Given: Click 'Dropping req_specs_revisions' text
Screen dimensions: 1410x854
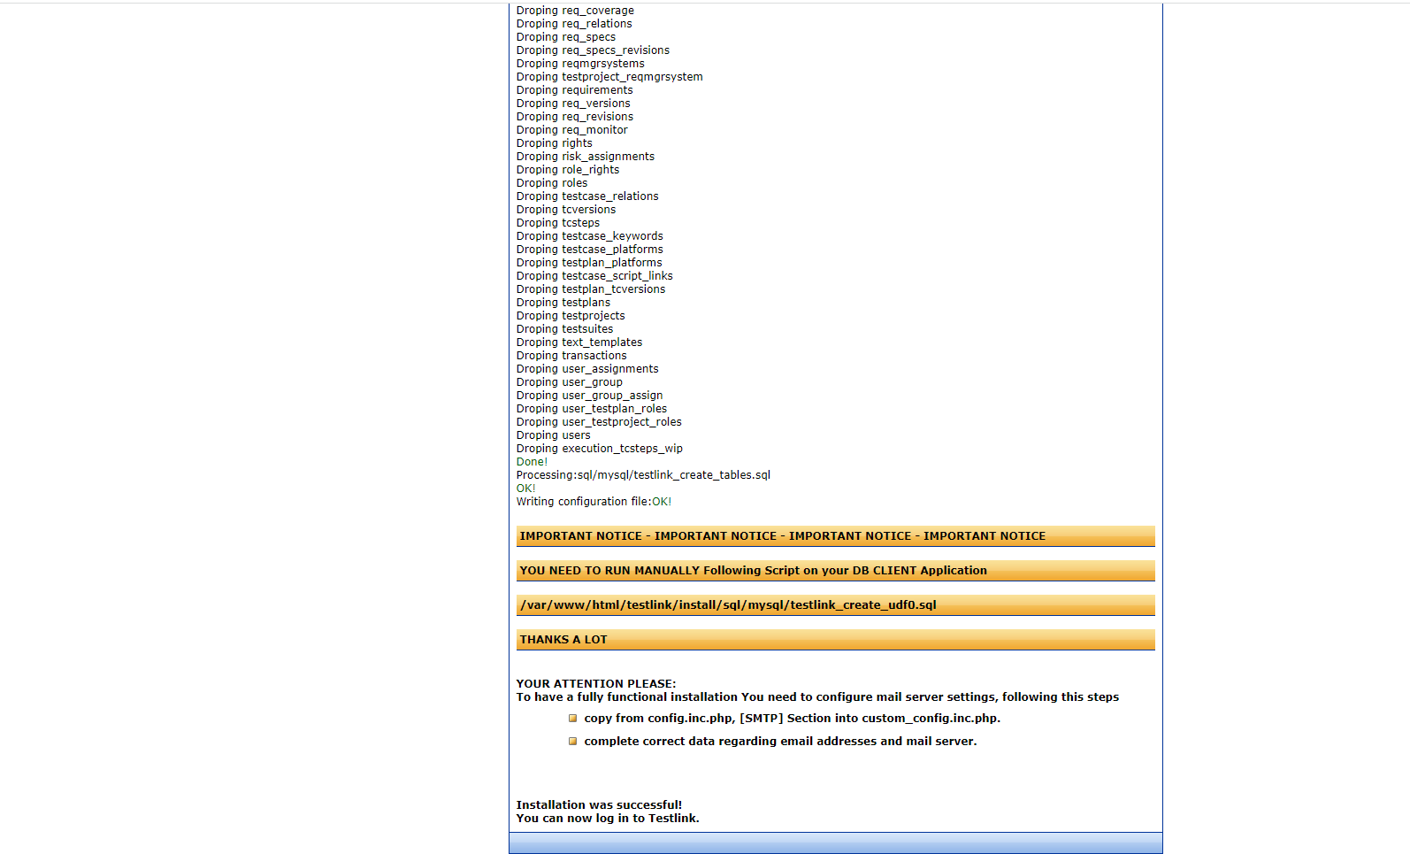Looking at the screenshot, I should (593, 50).
